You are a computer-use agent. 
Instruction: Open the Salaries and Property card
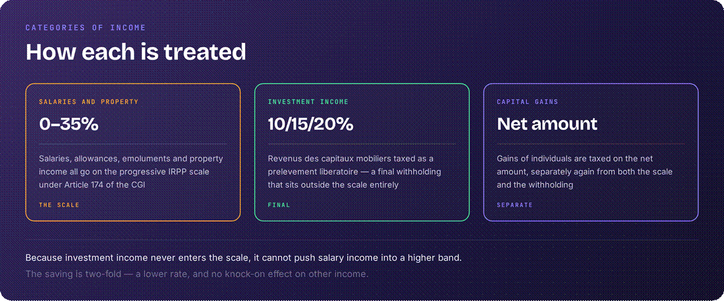pyautogui.click(x=133, y=153)
